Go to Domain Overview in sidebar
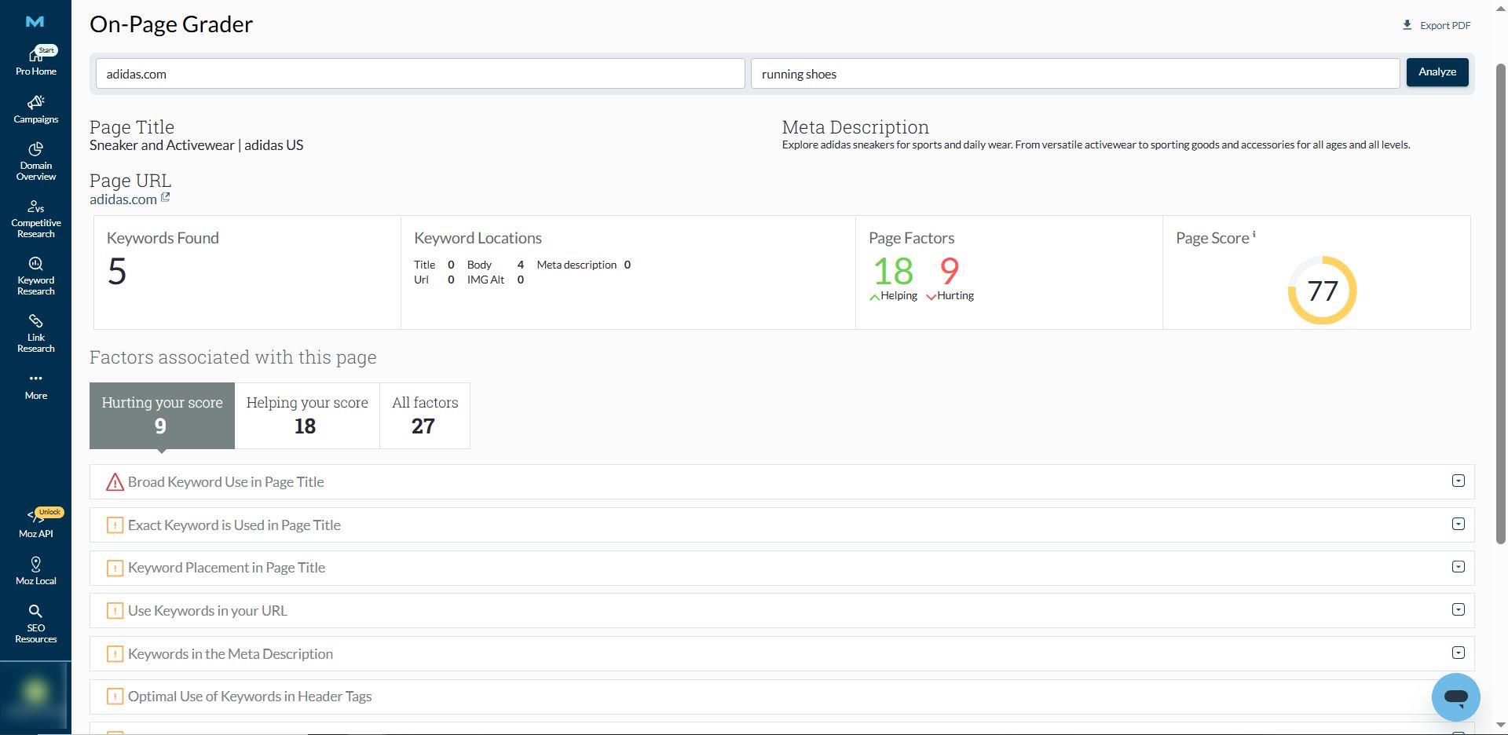Viewport: 1508px width, 735px height. pyautogui.click(x=35, y=161)
